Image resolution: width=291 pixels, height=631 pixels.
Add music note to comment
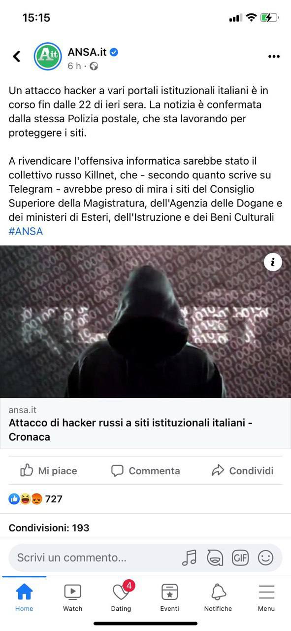tap(189, 558)
